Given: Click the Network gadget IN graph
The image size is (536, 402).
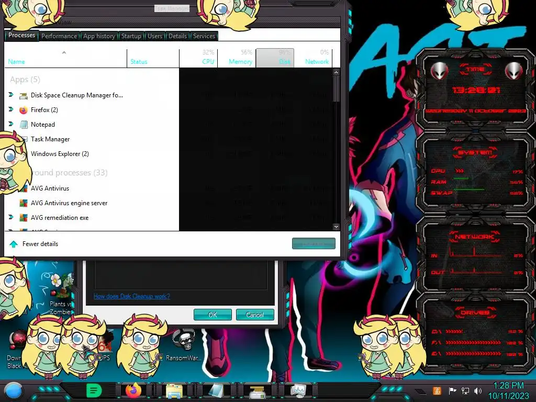Looking at the screenshot, I should pyautogui.click(x=477, y=252).
